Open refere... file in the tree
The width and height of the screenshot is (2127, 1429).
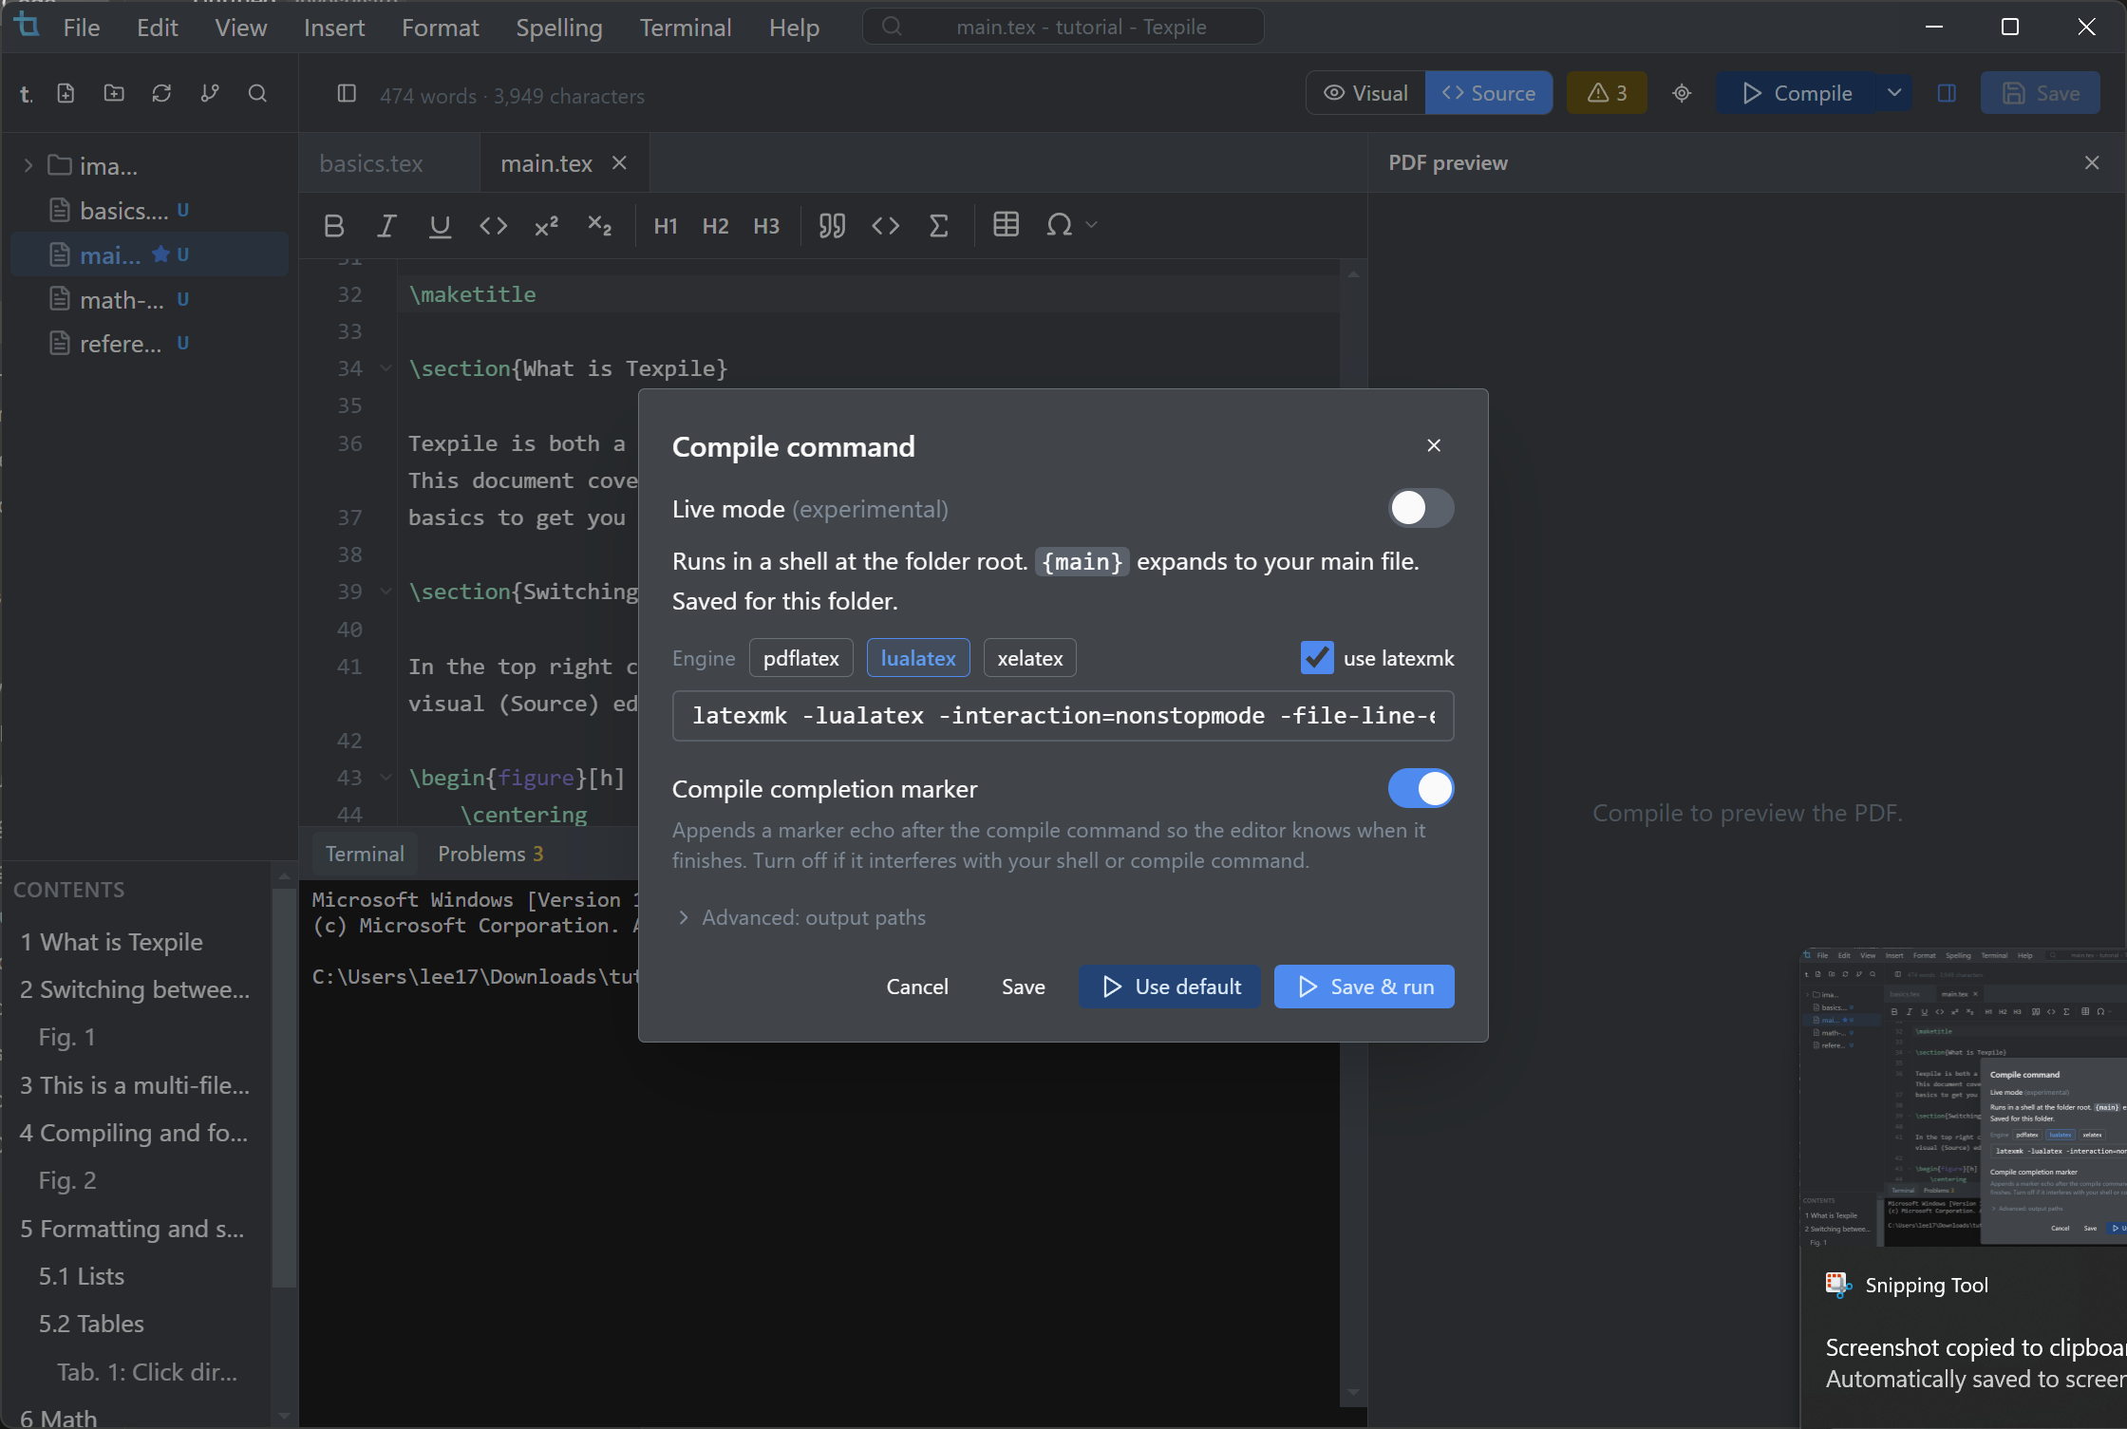point(149,344)
